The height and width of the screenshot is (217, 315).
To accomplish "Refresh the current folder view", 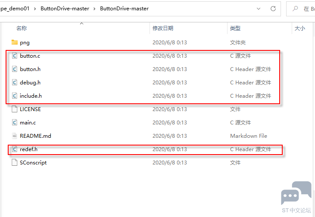I will (x=273, y=9).
